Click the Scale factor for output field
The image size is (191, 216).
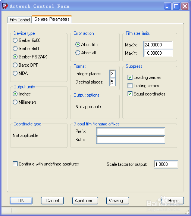[166, 164]
